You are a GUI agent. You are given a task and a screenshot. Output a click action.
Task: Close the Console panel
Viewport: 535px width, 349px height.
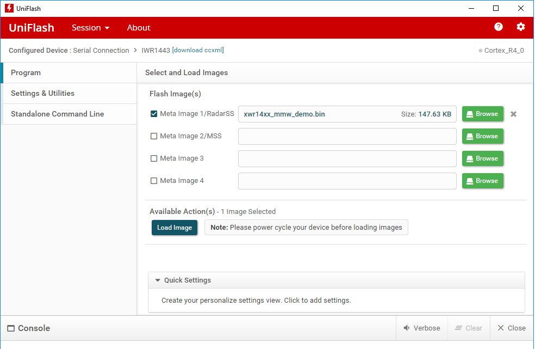click(512, 328)
